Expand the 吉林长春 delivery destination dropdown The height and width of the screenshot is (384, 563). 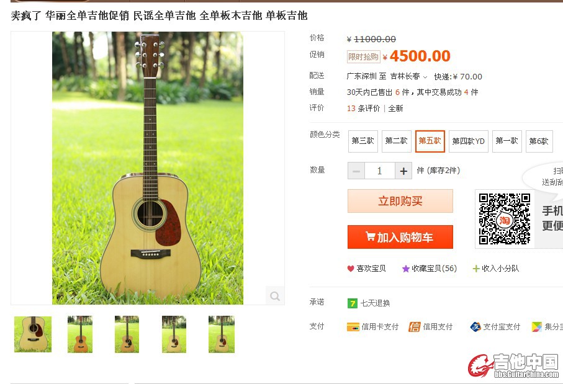pos(409,76)
